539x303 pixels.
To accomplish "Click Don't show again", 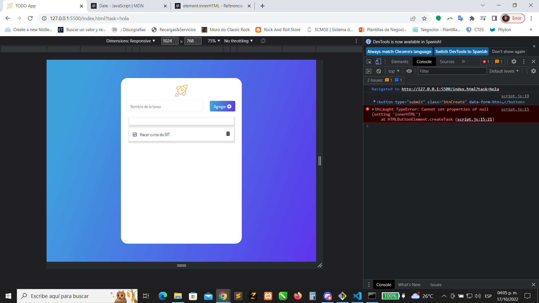I will (x=508, y=52).
